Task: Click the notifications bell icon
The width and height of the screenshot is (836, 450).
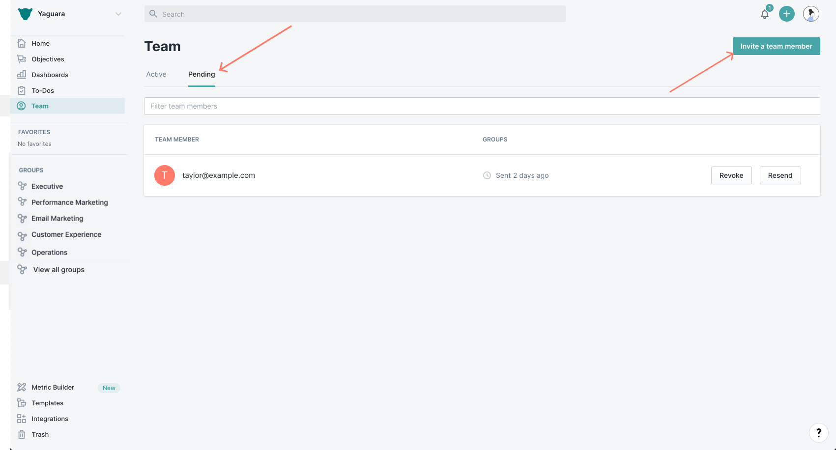Action: coord(764,14)
